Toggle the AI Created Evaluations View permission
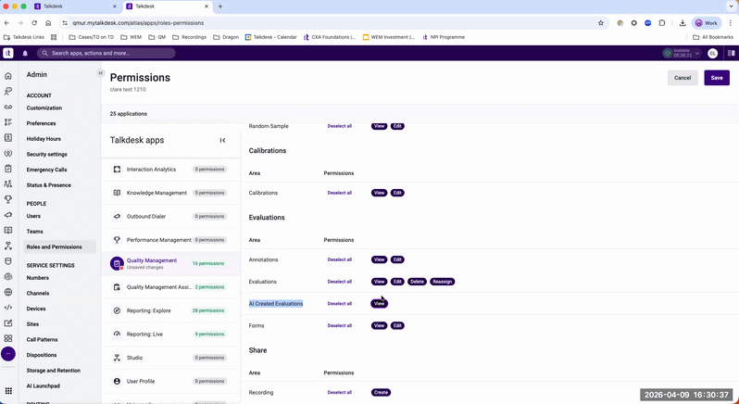 (x=380, y=304)
